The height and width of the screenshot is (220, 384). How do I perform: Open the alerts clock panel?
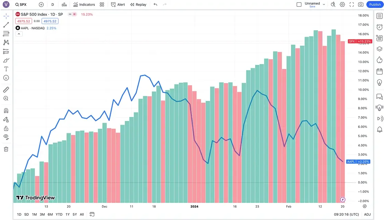[x=379, y=27]
